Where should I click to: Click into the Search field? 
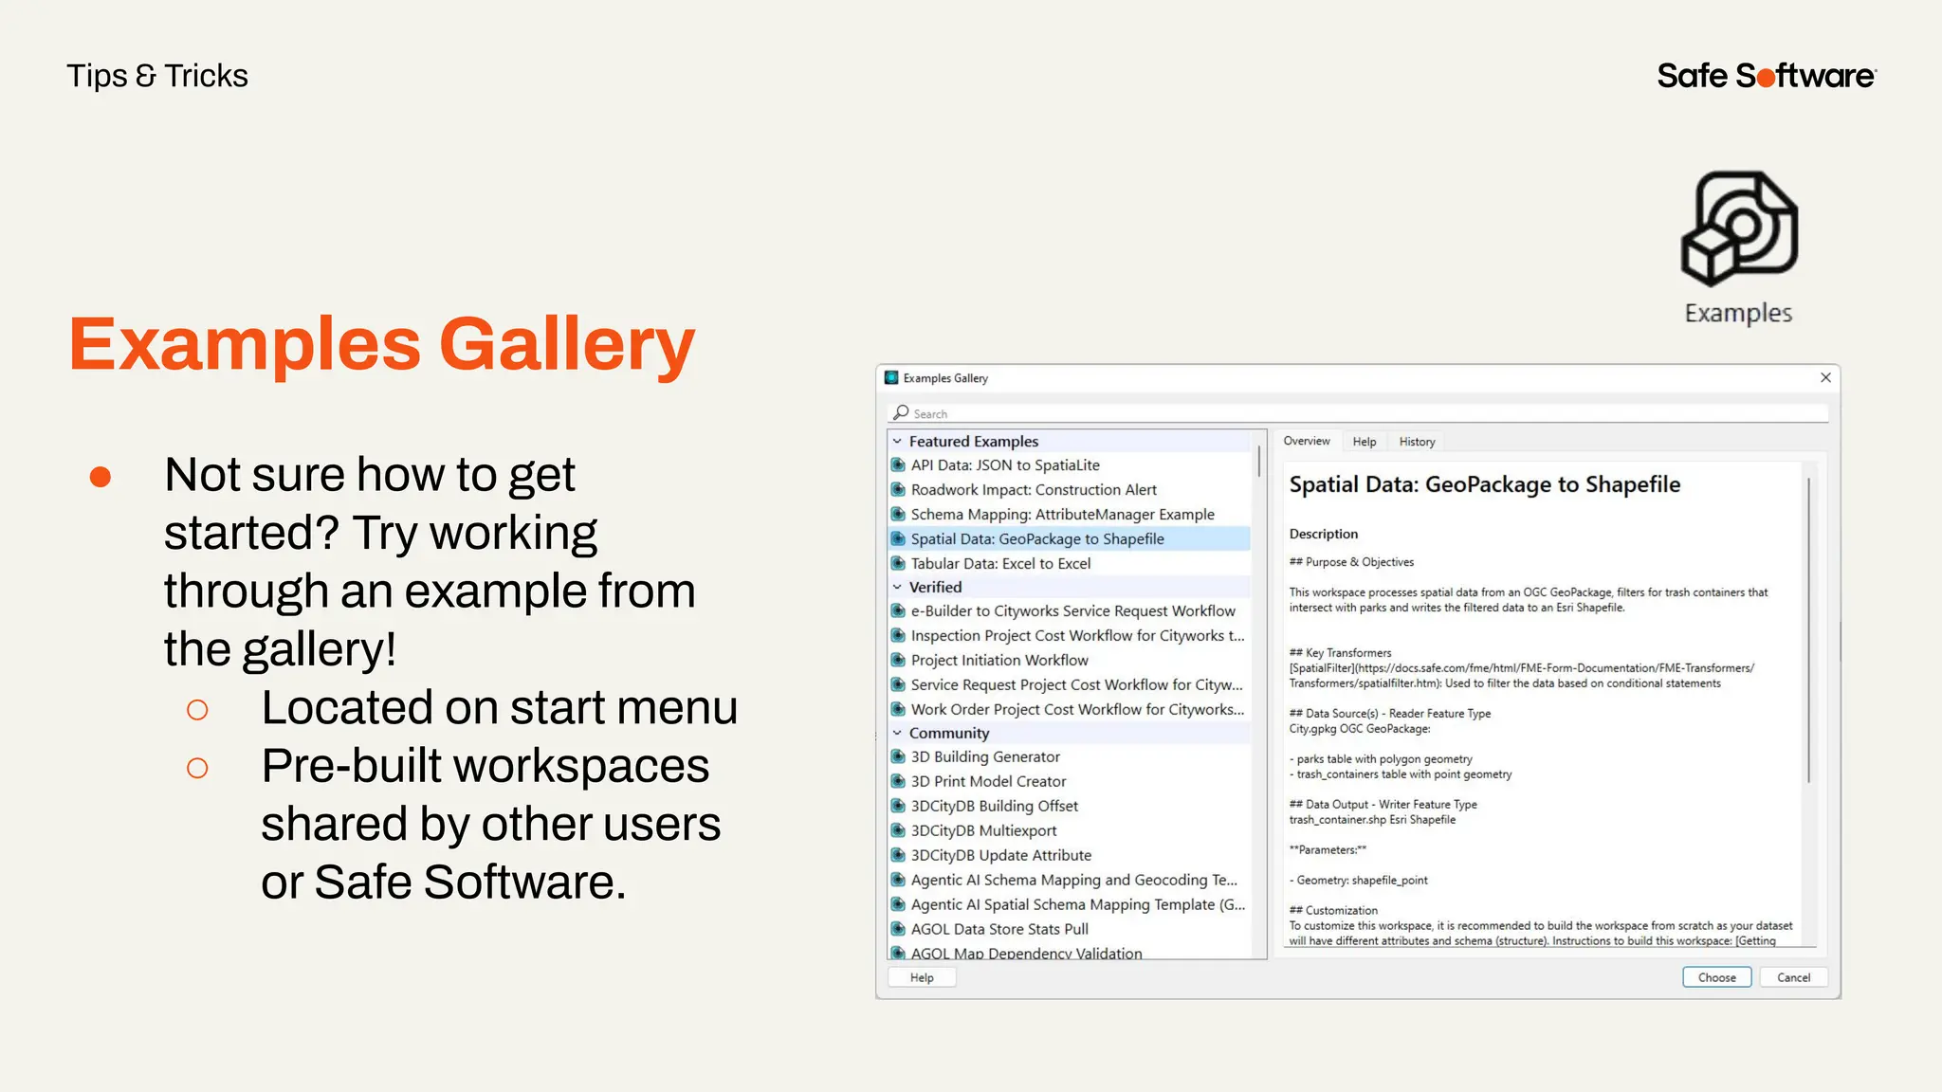pyautogui.click(x=1356, y=413)
